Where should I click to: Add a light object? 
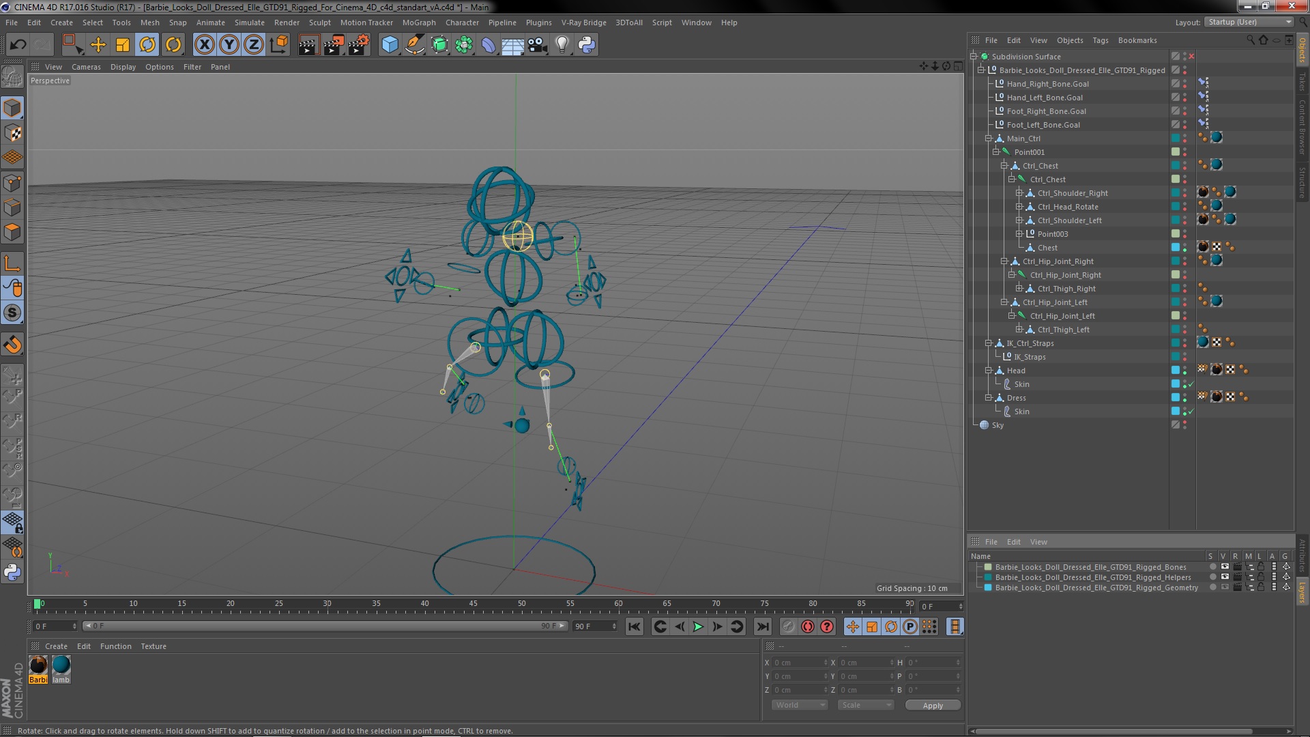pos(562,45)
